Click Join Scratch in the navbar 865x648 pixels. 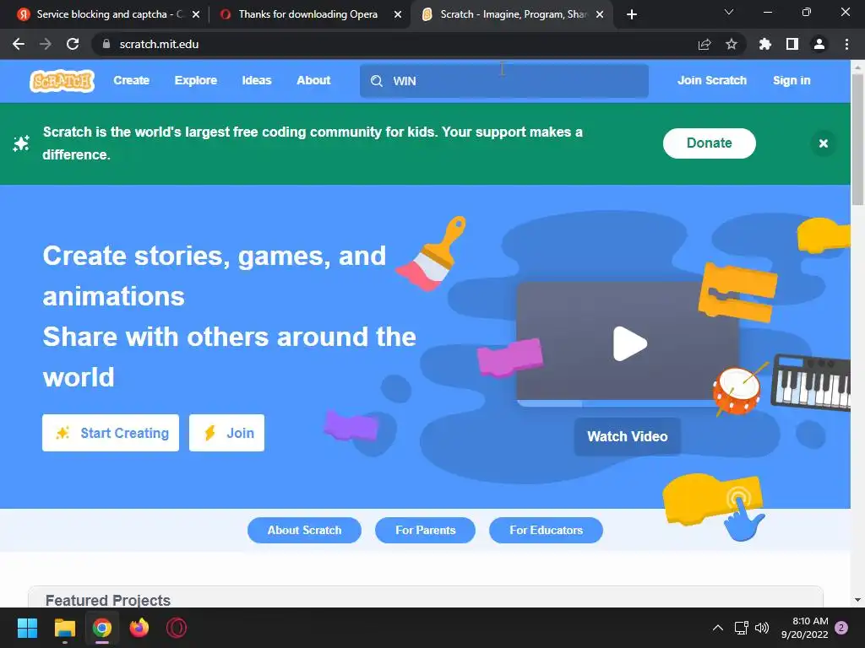[711, 80]
